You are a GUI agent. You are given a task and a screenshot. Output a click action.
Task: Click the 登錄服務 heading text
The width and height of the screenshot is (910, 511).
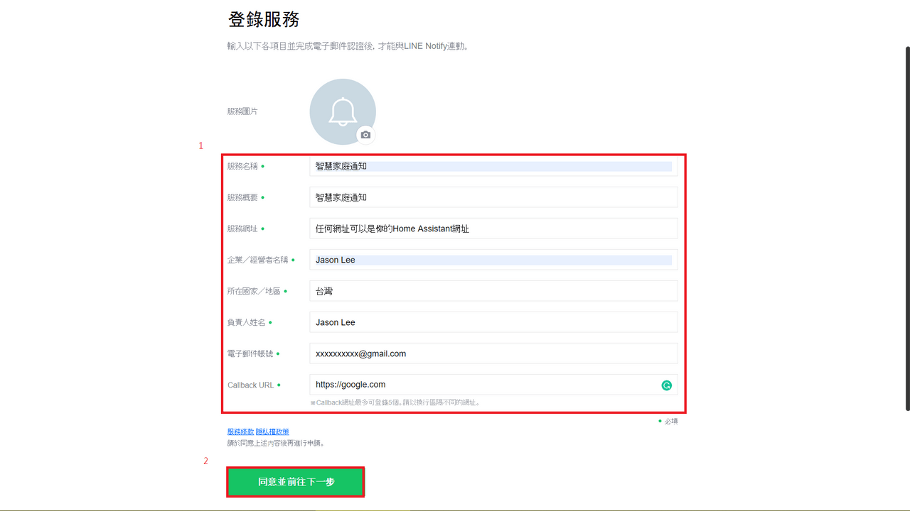tap(264, 19)
